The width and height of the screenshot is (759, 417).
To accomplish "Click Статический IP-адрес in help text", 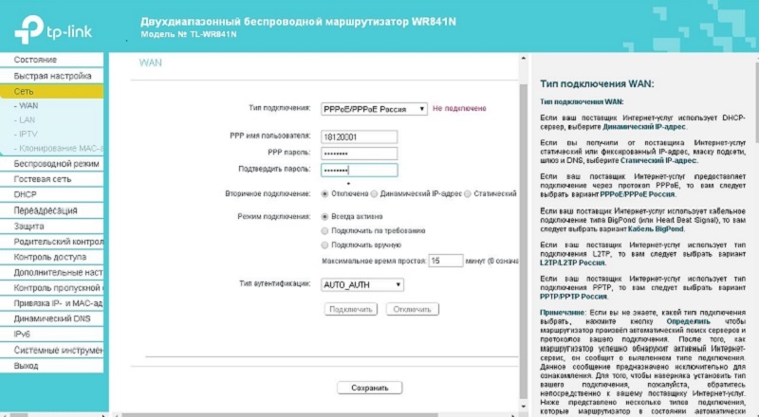I will tap(658, 160).
